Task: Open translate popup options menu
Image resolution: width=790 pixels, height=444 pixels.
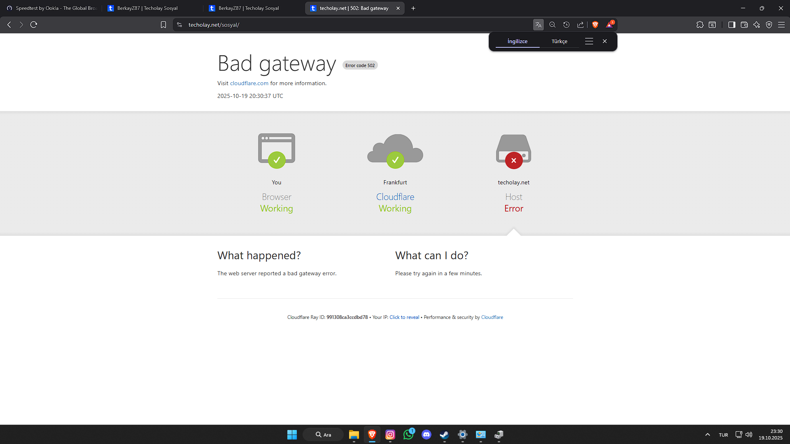Action: [589, 41]
